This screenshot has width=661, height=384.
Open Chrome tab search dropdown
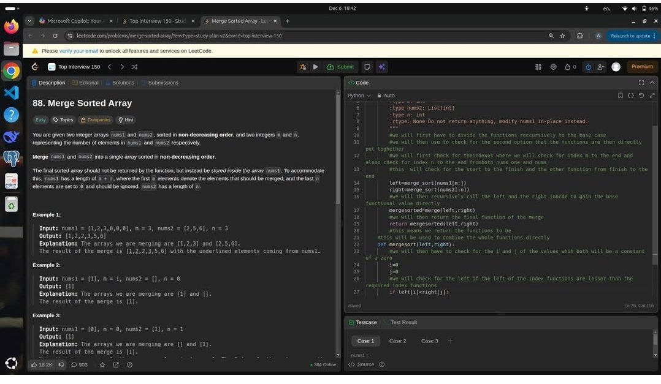point(29,21)
